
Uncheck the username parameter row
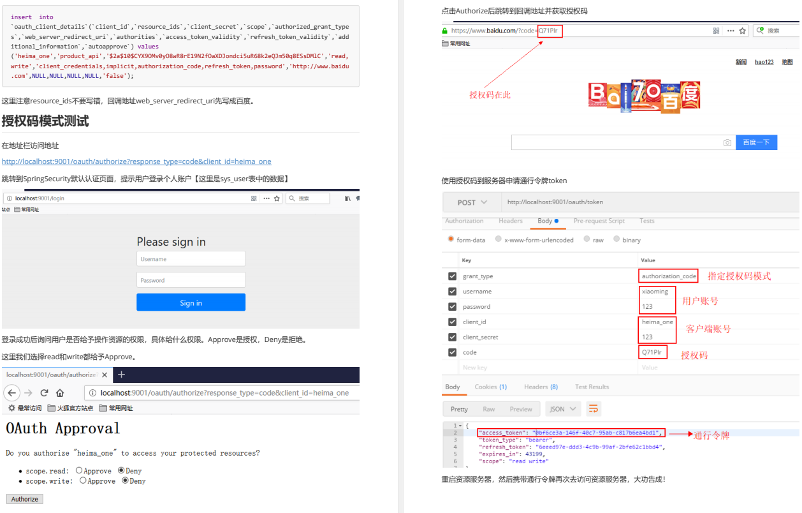(452, 292)
